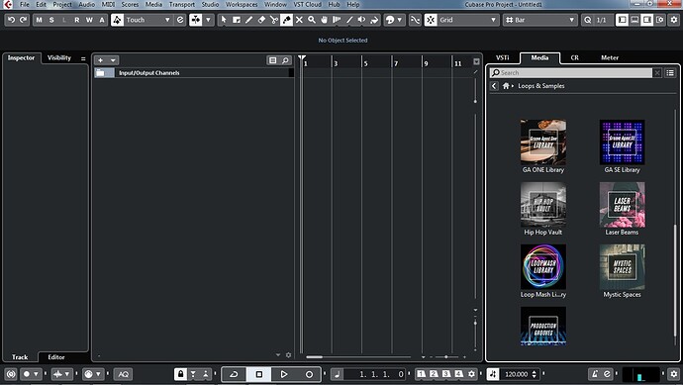Toggle Snap on/off button
683x385 pixels.
click(431, 20)
